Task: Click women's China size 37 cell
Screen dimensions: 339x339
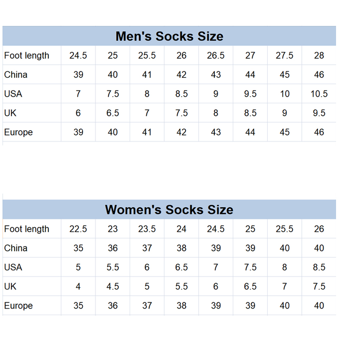Action: pos(147,248)
